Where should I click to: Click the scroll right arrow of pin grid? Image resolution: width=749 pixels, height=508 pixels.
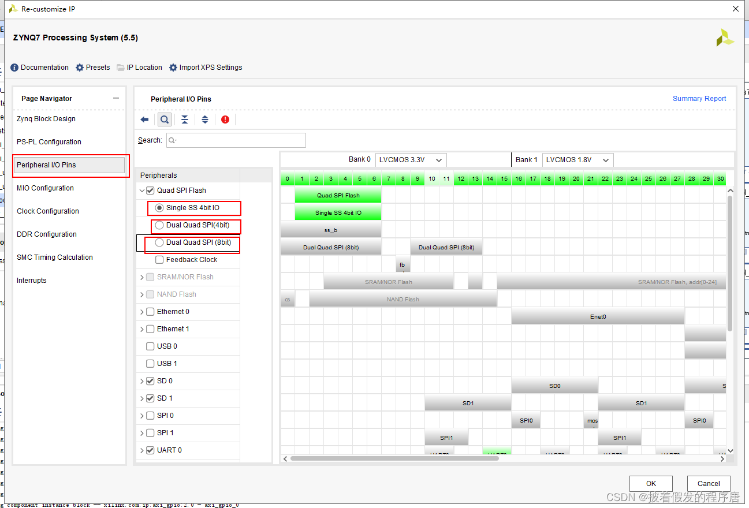[x=722, y=458]
